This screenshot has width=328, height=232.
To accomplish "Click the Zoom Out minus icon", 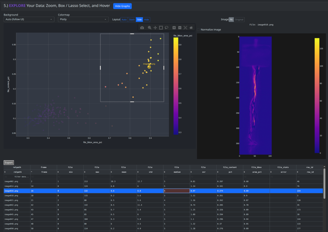I will (x=180, y=28).
